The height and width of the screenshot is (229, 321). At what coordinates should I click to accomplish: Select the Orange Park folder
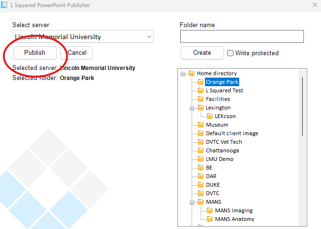(222, 82)
